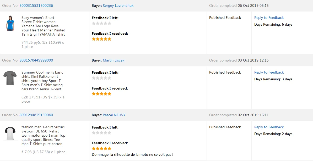313x161 pixels.
Task: Click the white raglan Suzuki shirt thumbnail
Action: [10, 133]
